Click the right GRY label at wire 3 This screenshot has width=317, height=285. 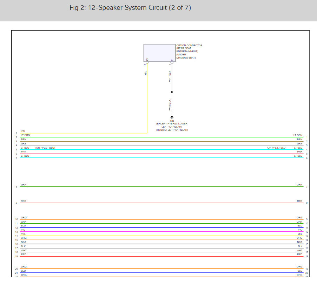(x=299, y=143)
